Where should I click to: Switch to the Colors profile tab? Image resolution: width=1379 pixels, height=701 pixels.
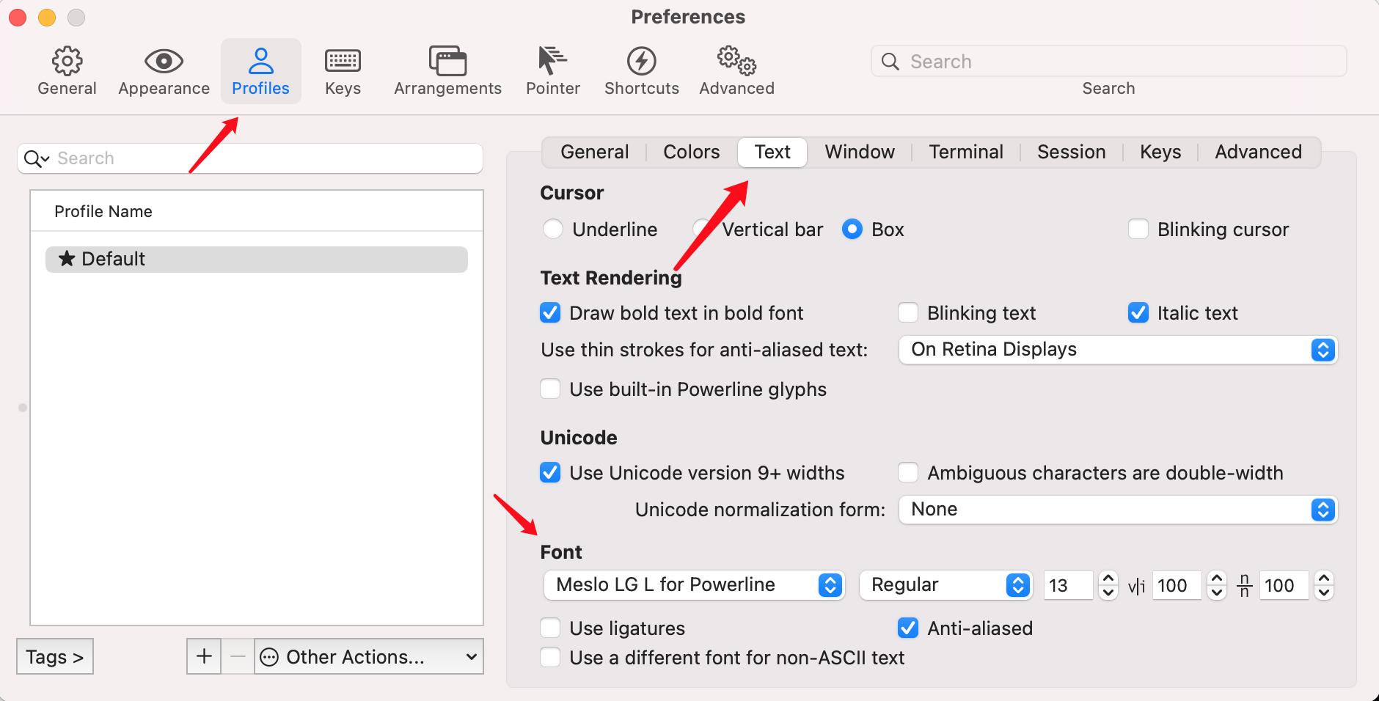pyautogui.click(x=691, y=152)
